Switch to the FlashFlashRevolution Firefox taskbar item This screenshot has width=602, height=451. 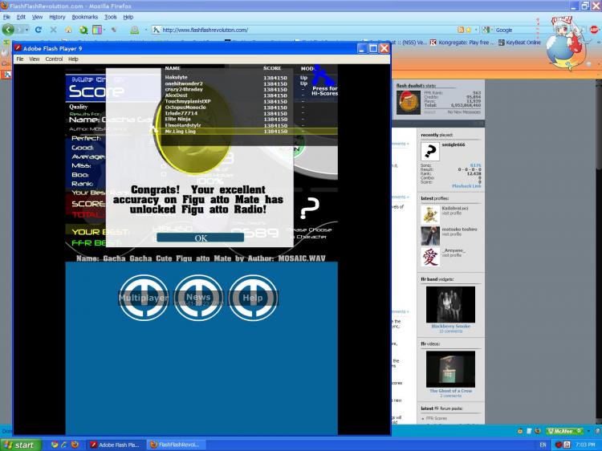click(x=176, y=445)
